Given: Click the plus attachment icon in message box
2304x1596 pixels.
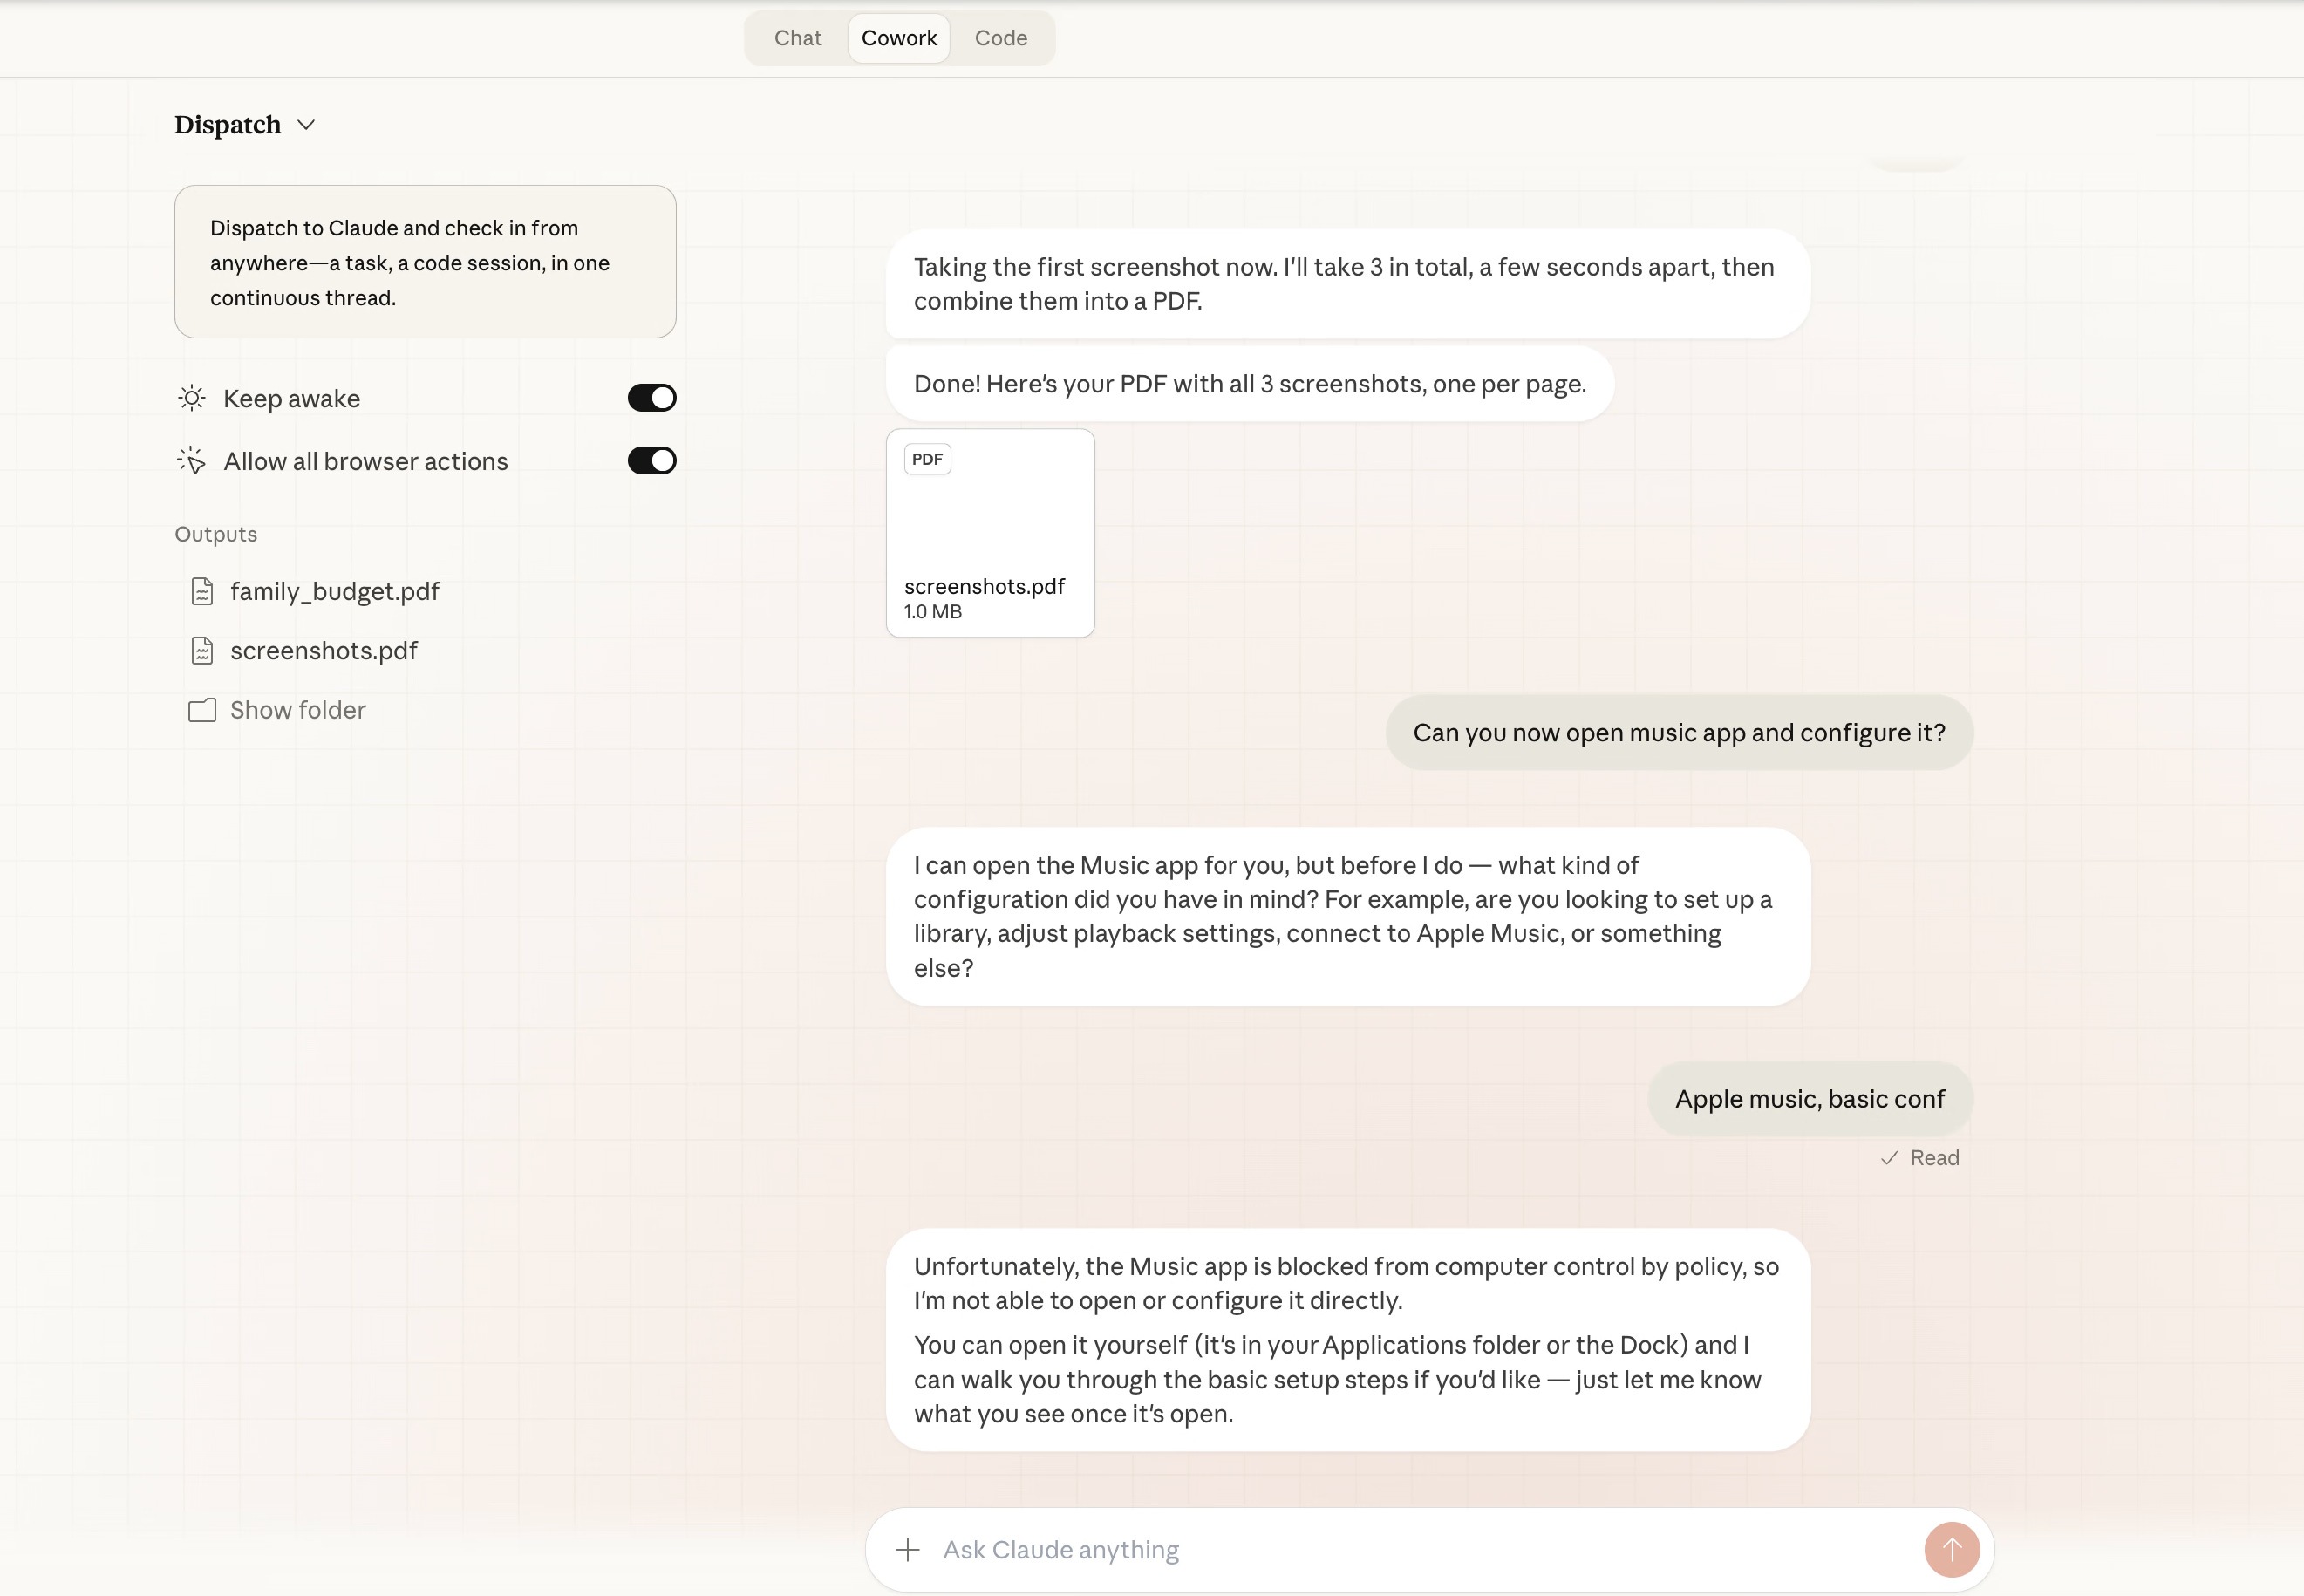Looking at the screenshot, I should (907, 1549).
